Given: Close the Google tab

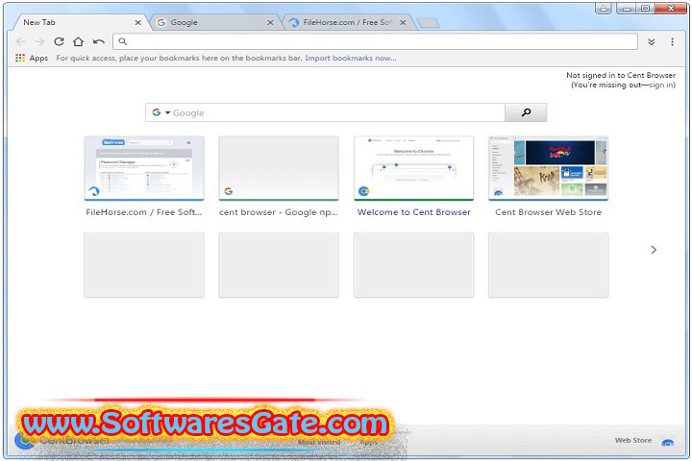Looking at the screenshot, I should (270, 22).
